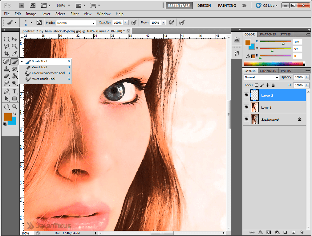Image resolution: width=312 pixels, height=236 pixels.
Task: Reset default foreground and background colors
Action: 5,124
